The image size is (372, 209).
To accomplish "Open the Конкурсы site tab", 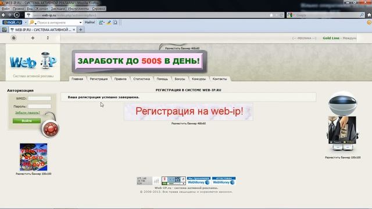I will click(199, 79).
